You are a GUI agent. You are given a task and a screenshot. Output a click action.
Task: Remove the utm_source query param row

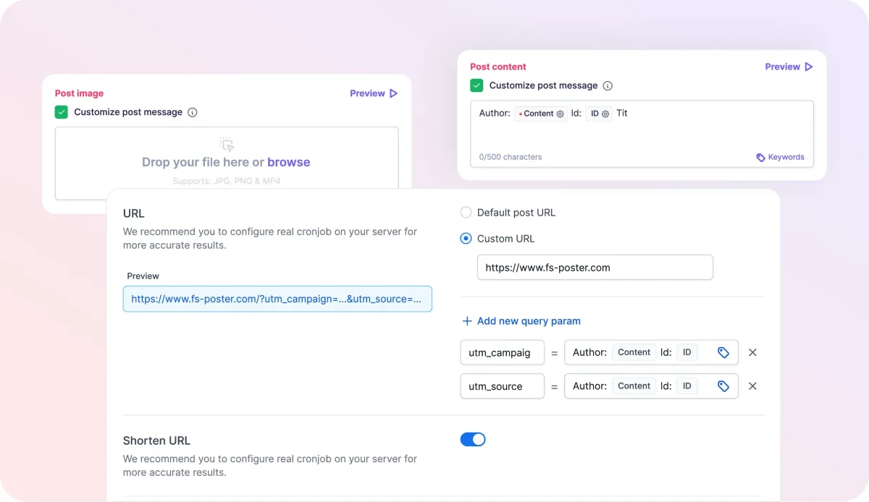pos(752,386)
